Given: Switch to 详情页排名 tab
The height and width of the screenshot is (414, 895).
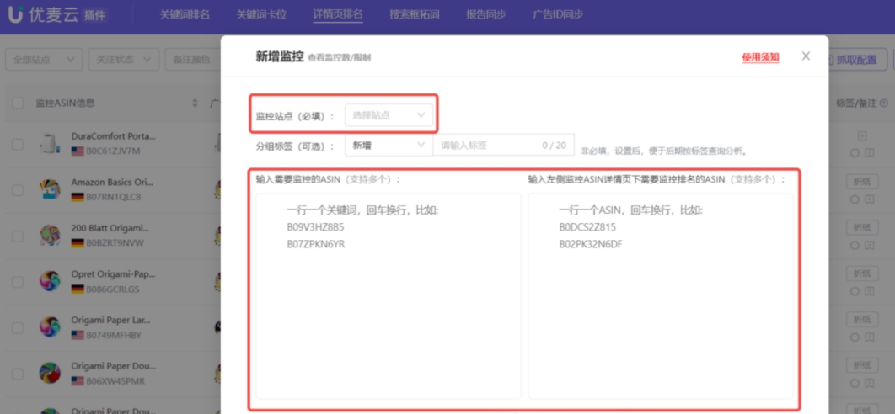Looking at the screenshot, I should pos(338,15).
